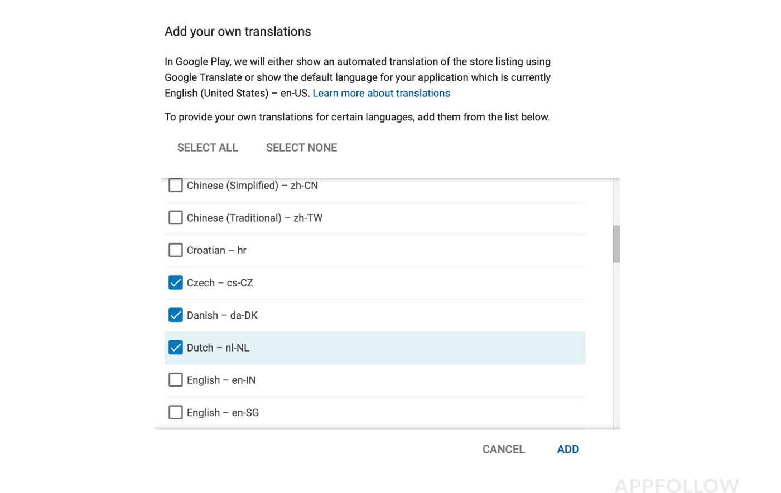Click the English – en-IN label text
This screenshot has width=781, height=493.
(221, 380)
